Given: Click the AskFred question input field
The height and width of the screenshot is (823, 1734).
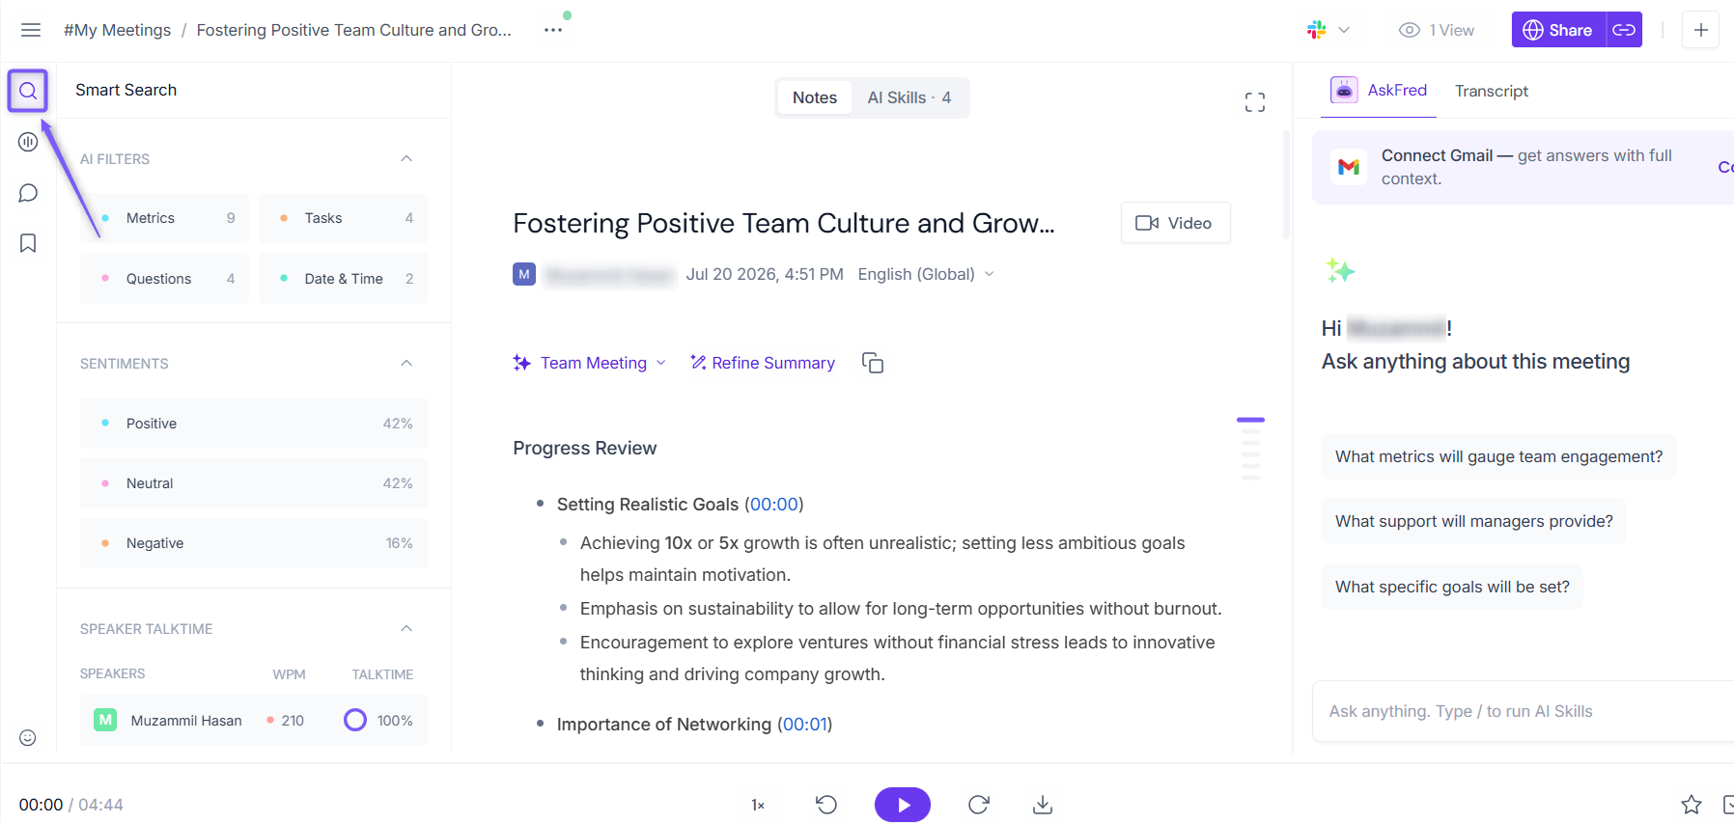Looking at the screenshot, I should coord(1524,711).
